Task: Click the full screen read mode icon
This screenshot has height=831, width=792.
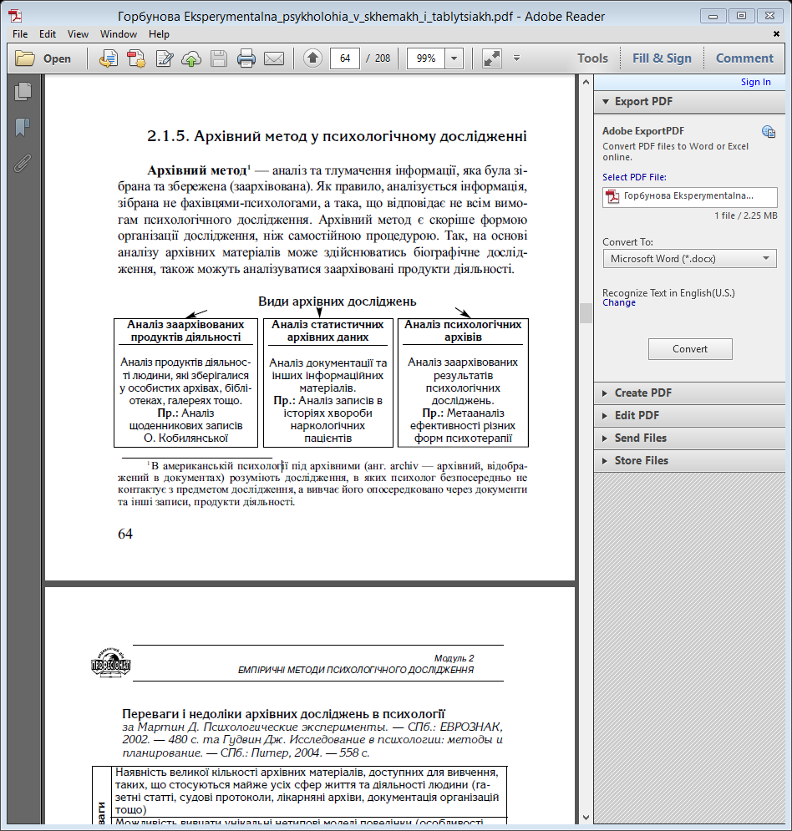Action: pyautogui.click(x=492, y=58)
